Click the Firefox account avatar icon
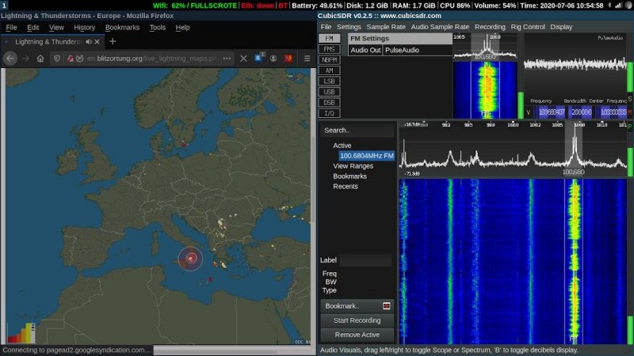The width and height of the screenshot is (634, 356). tap(273, 59)
